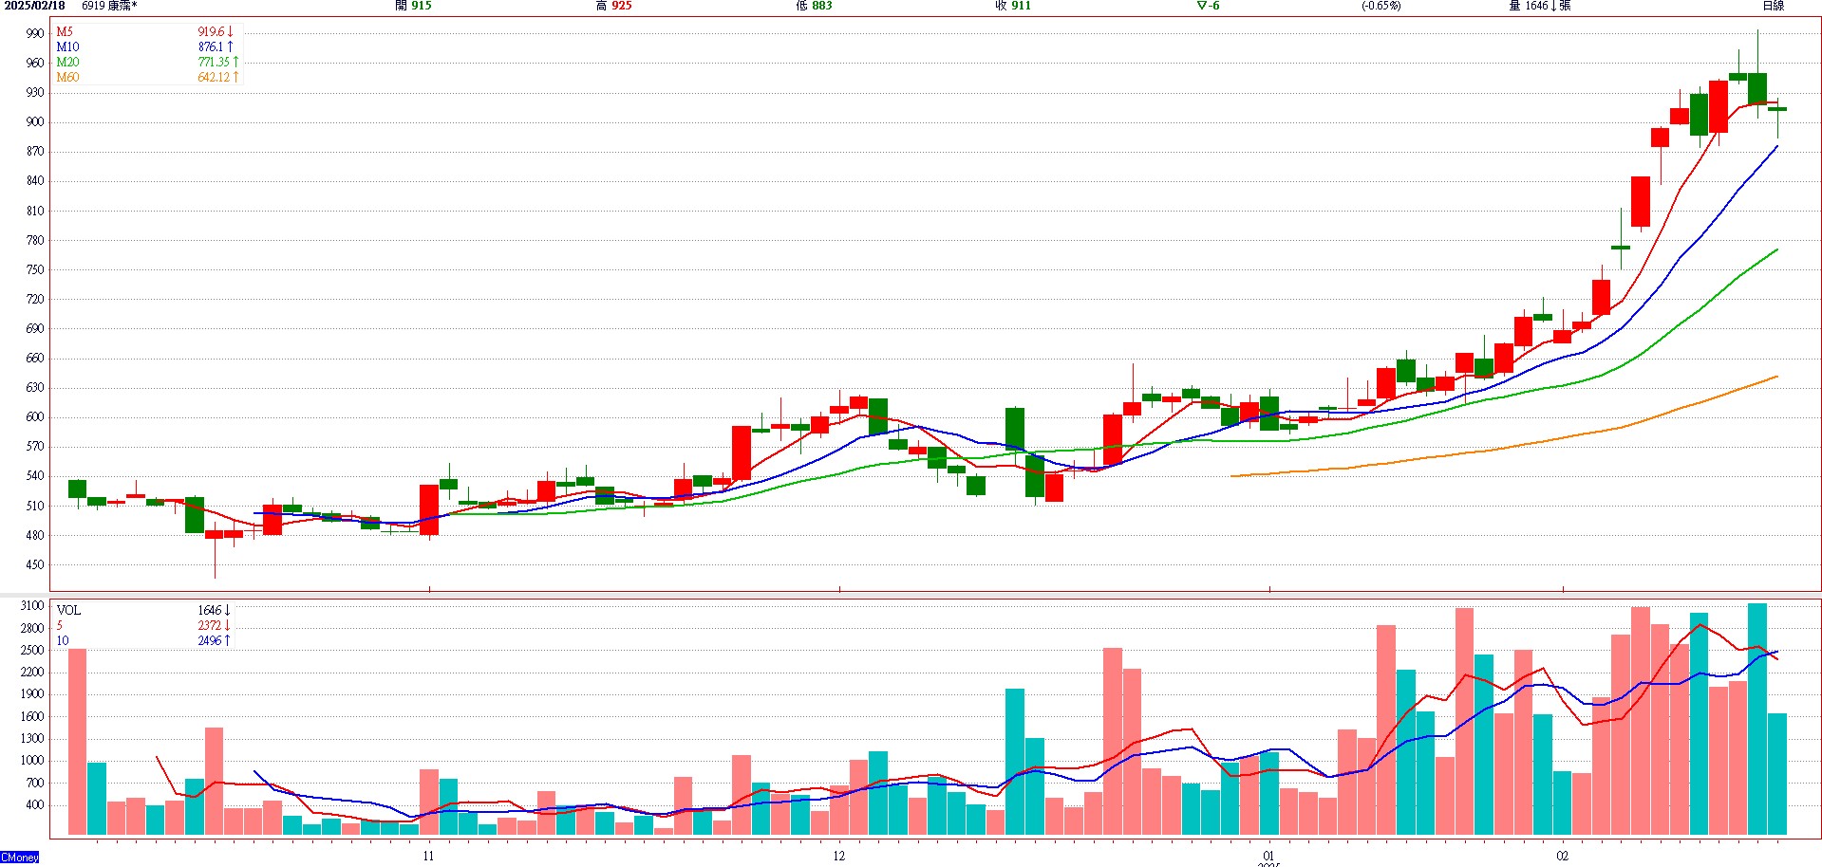Viewport: 1822px width, 867px height.
Task: Click volume axis label 1000
Action: (32, 761)
